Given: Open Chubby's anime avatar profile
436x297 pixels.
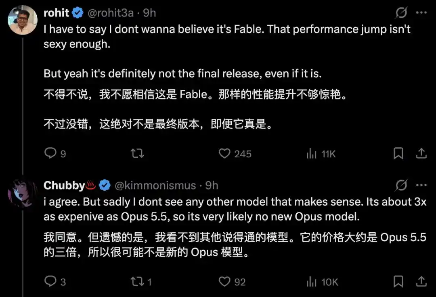Looking at the screenshot, I should [23, 192].
